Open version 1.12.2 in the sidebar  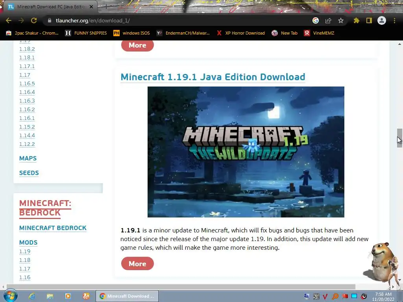(x=27, y=144)
